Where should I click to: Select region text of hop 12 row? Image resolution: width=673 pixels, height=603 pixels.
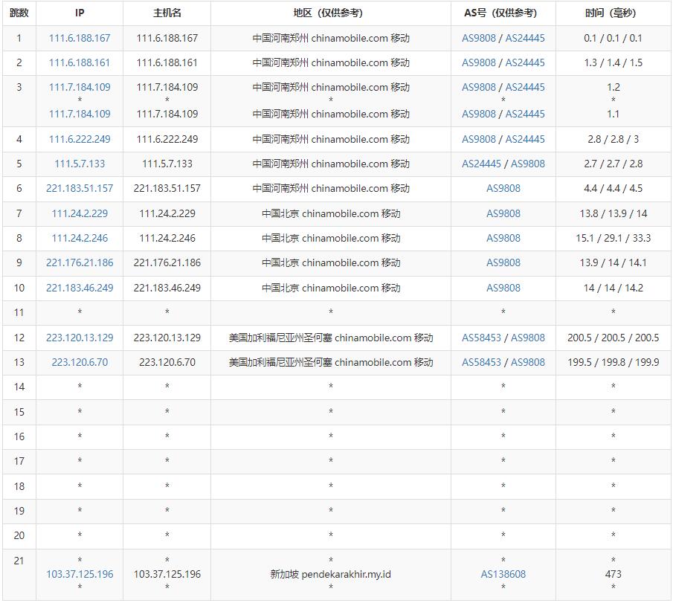point(330,338)
